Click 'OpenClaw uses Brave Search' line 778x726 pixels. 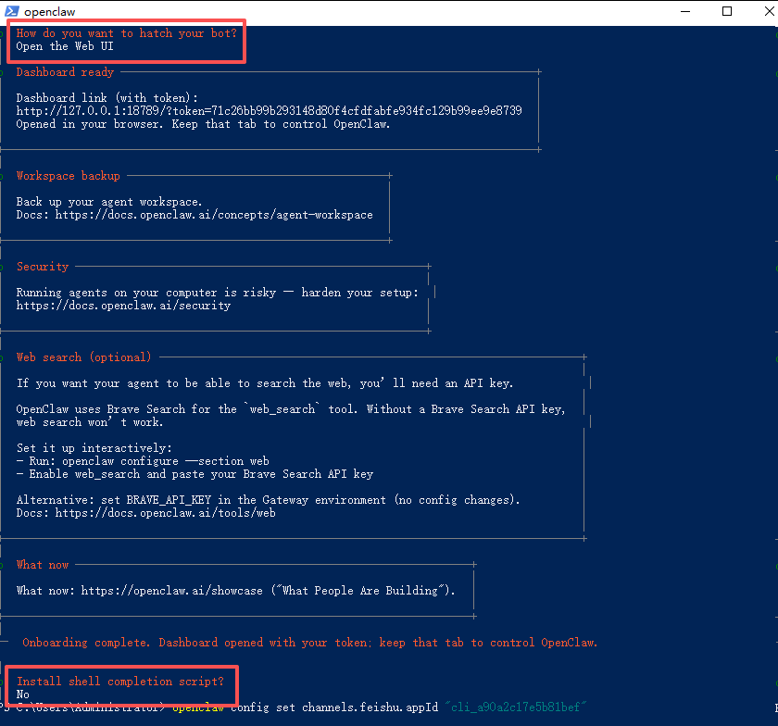[291, 409]
